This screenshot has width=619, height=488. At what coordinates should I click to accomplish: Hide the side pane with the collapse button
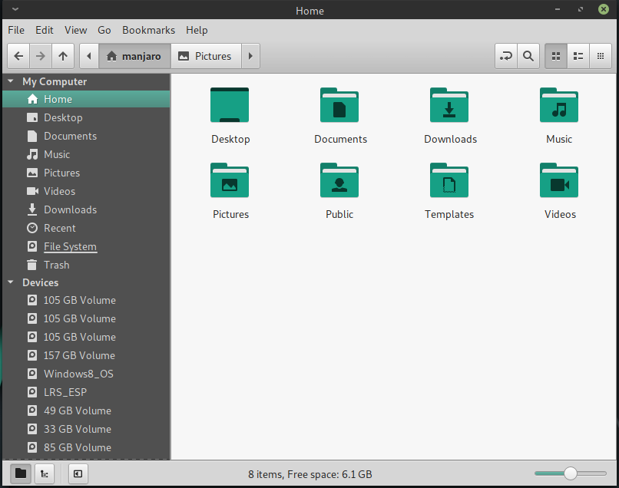(x=77, y=473)
